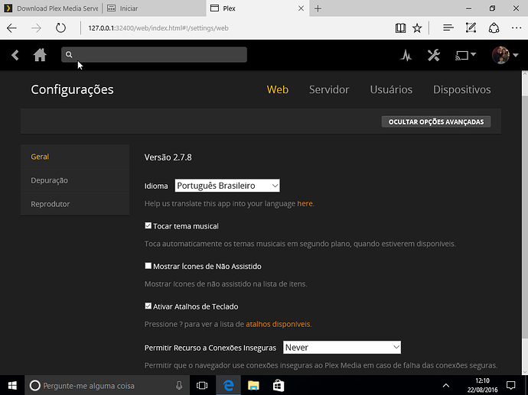The height and width of the screenshot is (395, 528).
Task: Close the Plex browser tab
Action: 301,8
